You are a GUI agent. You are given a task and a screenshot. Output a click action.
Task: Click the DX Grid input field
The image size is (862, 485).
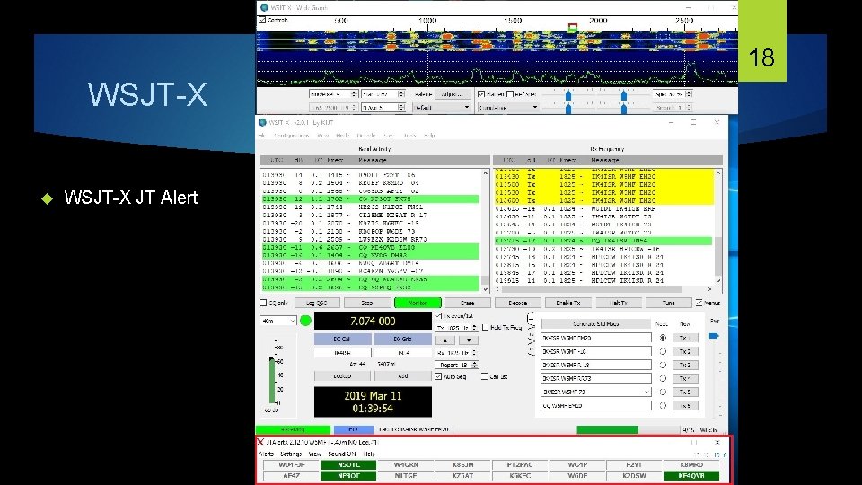click(x=402, y=352)
